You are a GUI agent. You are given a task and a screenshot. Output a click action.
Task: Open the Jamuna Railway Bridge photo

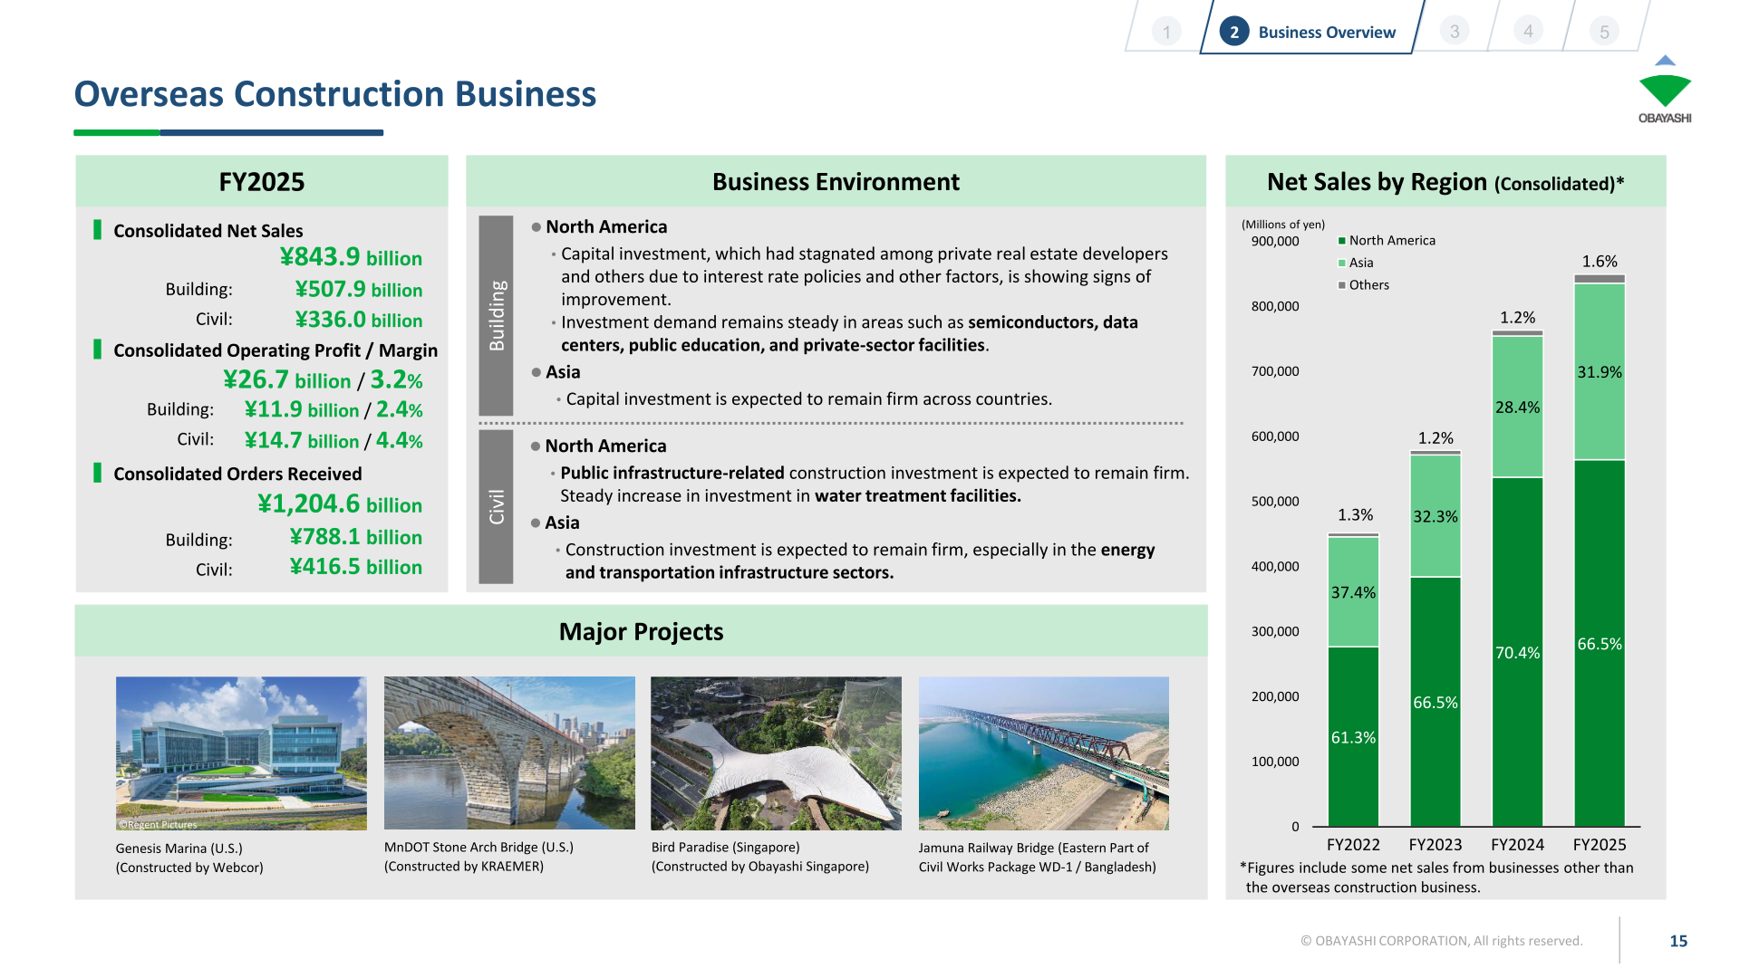(x=1044, y=753)
